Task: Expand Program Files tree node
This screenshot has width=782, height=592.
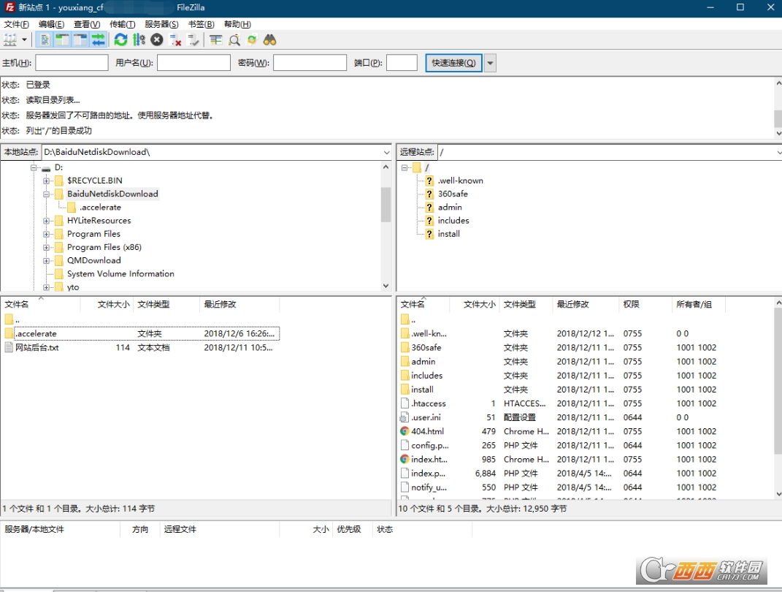Action: pos(47,234)
